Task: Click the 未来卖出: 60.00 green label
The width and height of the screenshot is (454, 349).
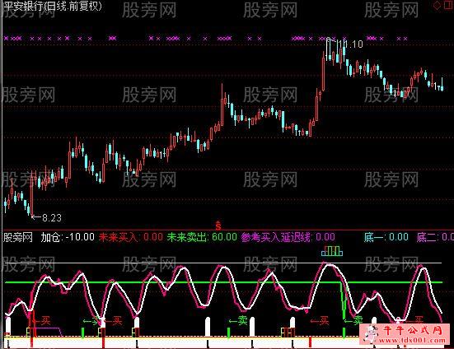Action: point(202,237)
